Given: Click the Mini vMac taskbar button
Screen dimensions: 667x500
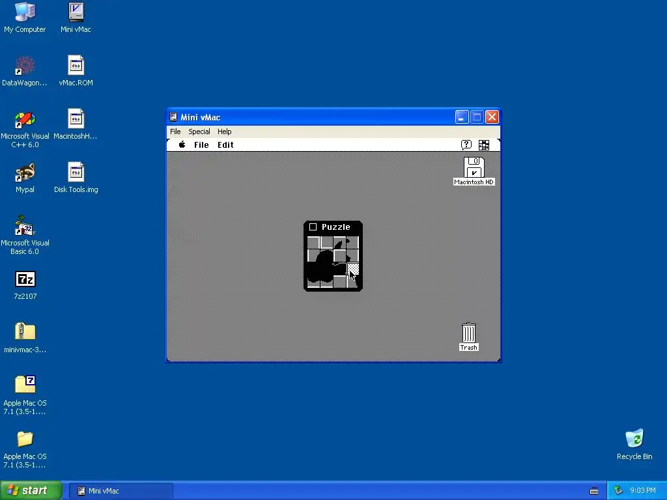Looking at the screenshot, I should tap(121, 491).
